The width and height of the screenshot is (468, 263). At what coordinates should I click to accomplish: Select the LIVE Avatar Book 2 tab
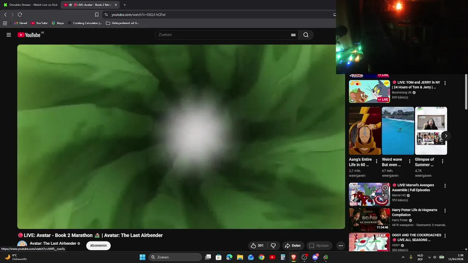click(90, 5)
